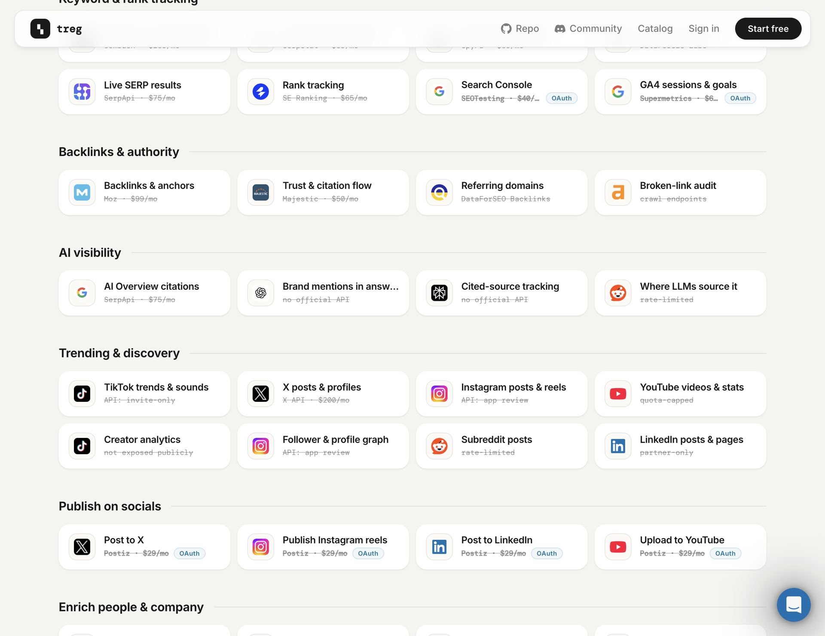Click the treg logo icon

point(40,29)
